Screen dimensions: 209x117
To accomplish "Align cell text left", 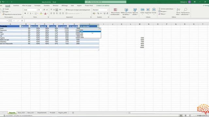I will pyautogui.click(x=51, y=13).
